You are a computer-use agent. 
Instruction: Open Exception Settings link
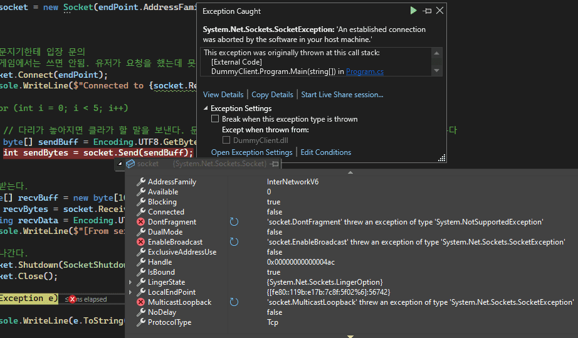(x=251, y=152)
